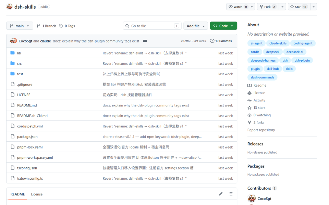Click the pulse icon beside Activity
The height and width of the screenshot is (205, 329).
click(x=249, y=100)
